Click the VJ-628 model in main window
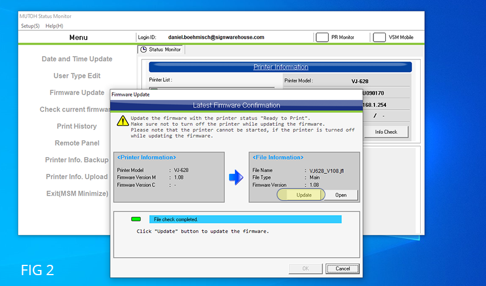The width and height of the screenshot is (486, 286). tap(360, 81)
